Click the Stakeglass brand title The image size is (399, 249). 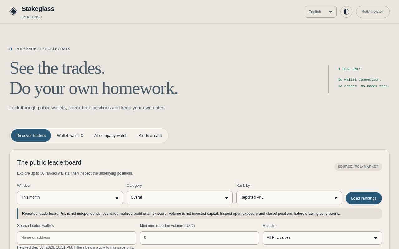[38, 9]
